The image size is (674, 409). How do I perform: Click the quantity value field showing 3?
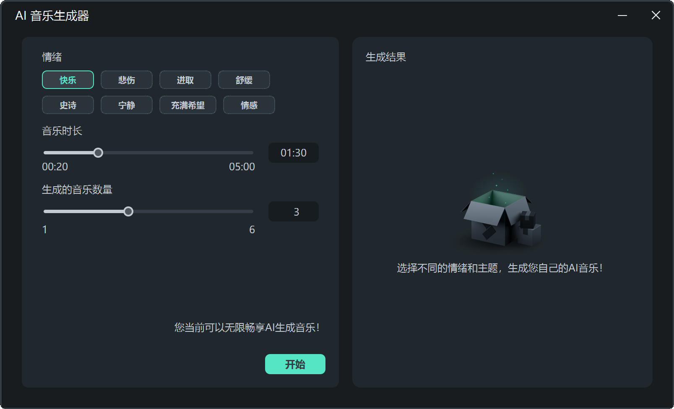click(x=293, y=211)
